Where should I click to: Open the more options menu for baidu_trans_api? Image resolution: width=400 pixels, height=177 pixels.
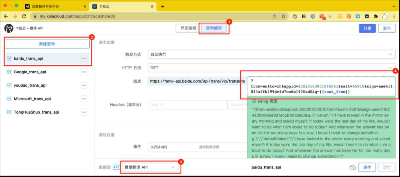[x=84, y=59]
